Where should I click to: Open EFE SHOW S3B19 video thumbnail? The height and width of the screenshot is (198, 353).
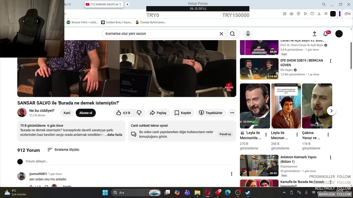(259, 69)
